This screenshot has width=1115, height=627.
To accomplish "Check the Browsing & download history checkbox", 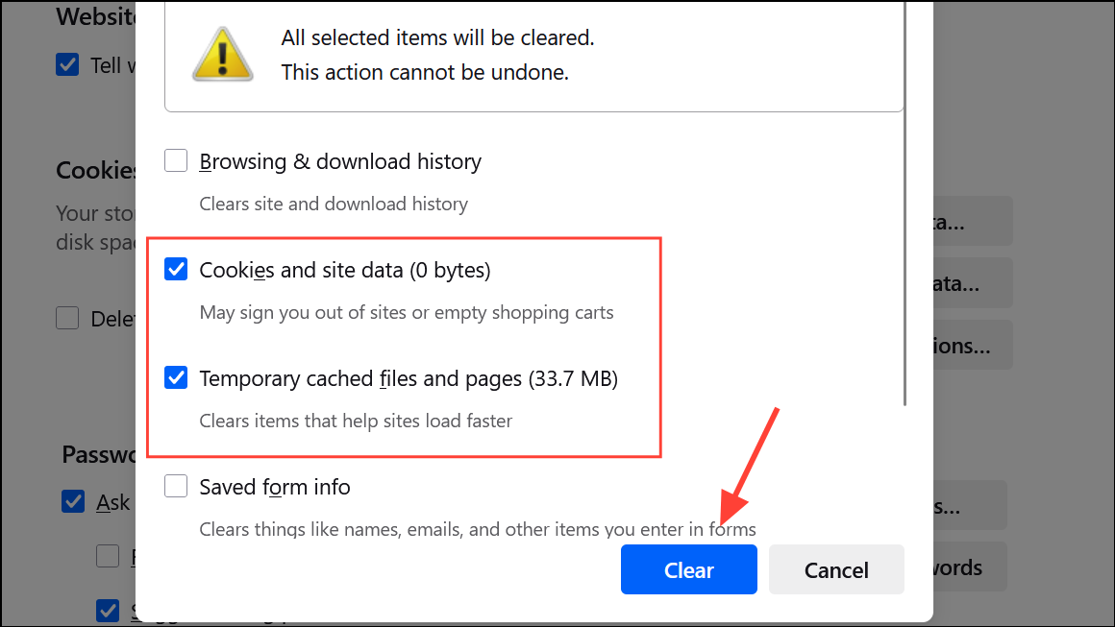I will (x=176, y=160).
